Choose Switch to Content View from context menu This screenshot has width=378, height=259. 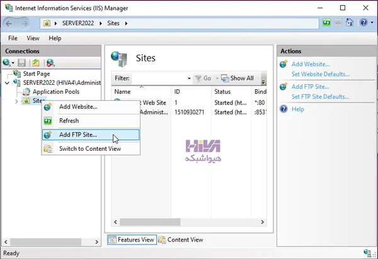91,148
